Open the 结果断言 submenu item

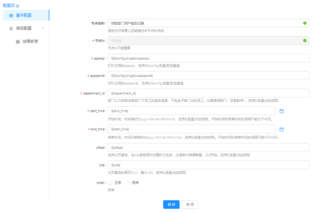coord(30,41)
